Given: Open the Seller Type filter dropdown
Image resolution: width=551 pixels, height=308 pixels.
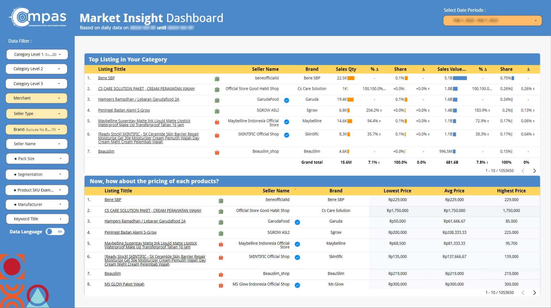Looking at the screenshot, I should 37,114.
